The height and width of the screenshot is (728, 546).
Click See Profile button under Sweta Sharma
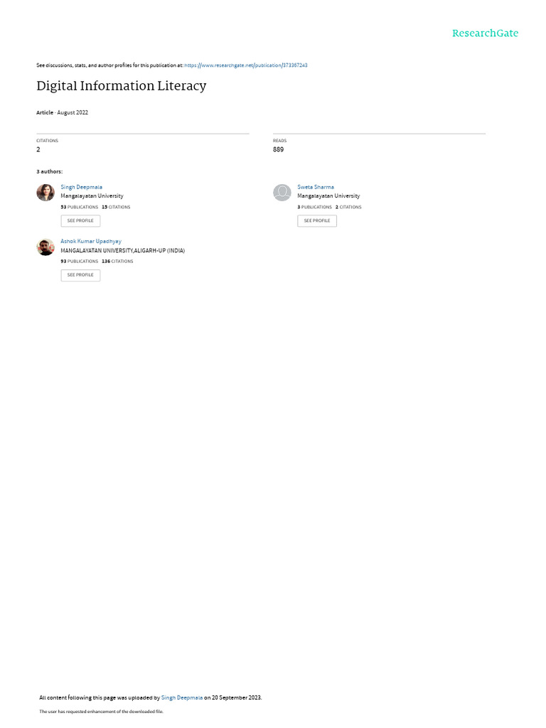317,221
